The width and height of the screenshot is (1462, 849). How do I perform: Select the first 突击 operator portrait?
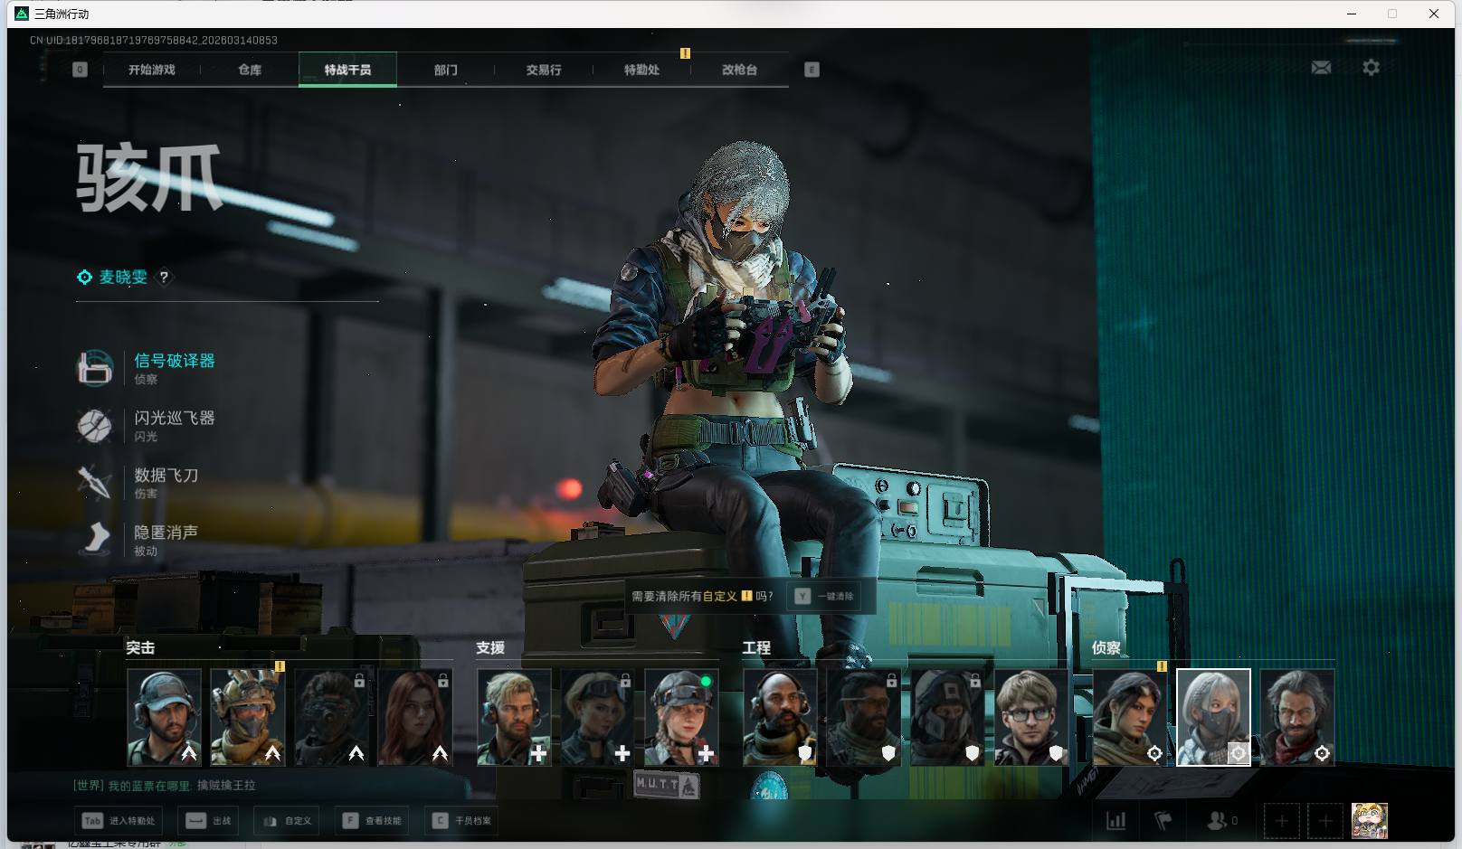[164, 717]
